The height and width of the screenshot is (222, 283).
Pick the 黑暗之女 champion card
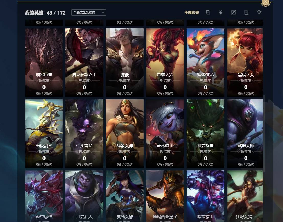(245, 62)
